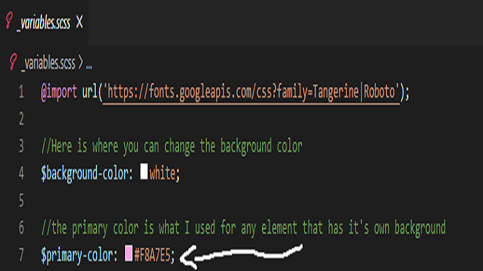Click the $background-color variable name
Image resolution: width=483 pixels, height=271 pixels.
[85, 174]
